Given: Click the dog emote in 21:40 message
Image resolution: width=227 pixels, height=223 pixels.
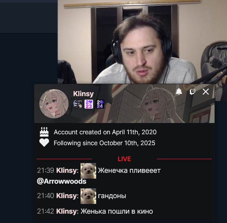Looking at the screenshot, I should (x=88, y=196).
